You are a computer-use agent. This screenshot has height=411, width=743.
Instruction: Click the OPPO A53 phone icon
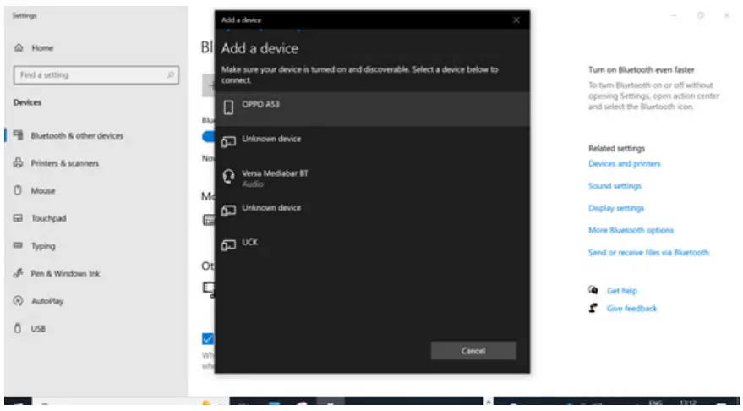click(228, 107)
